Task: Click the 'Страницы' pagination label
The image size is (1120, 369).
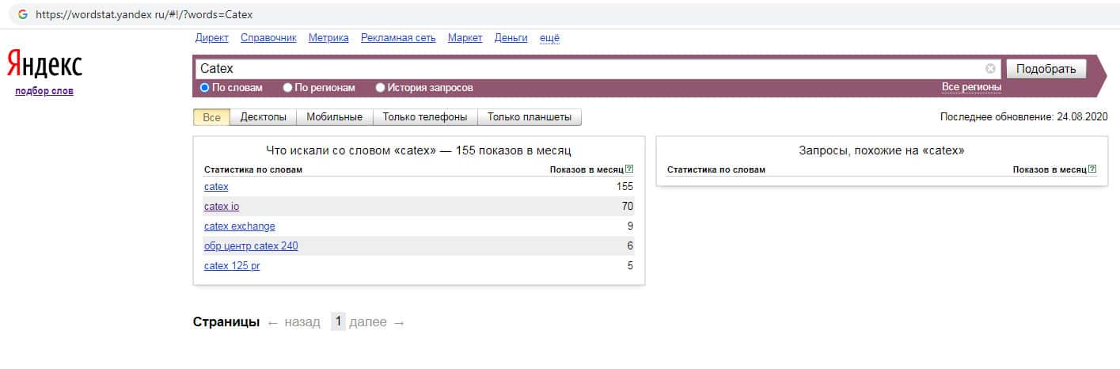Action: [226, 322]
